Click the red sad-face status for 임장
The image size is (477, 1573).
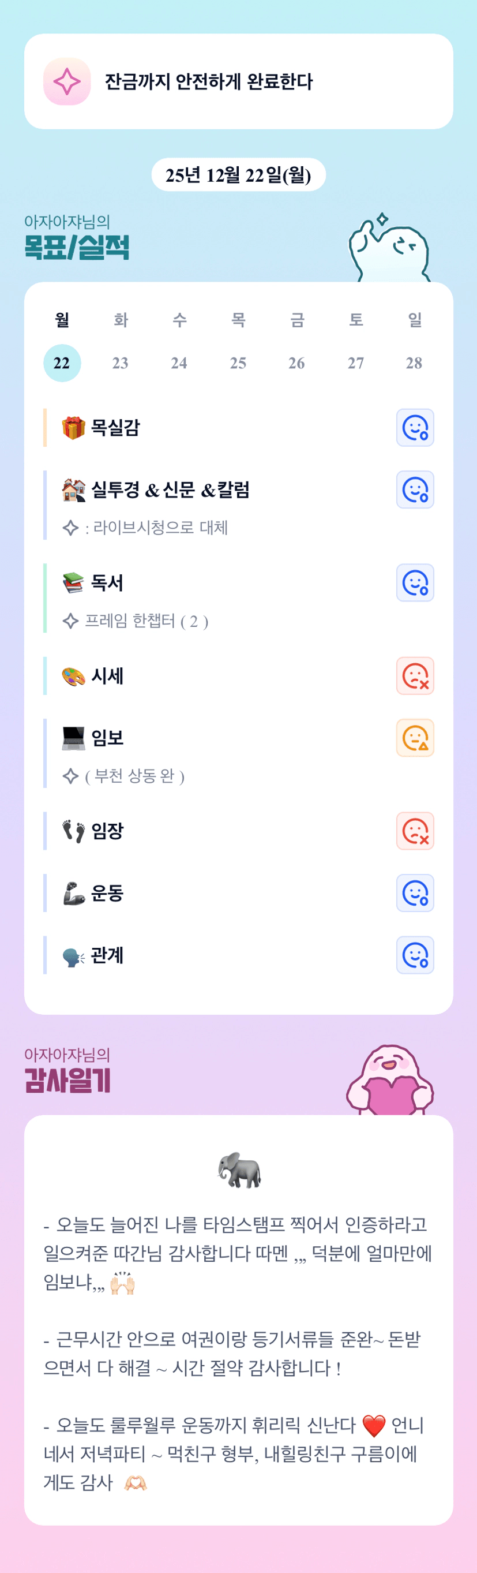[415, 831]
